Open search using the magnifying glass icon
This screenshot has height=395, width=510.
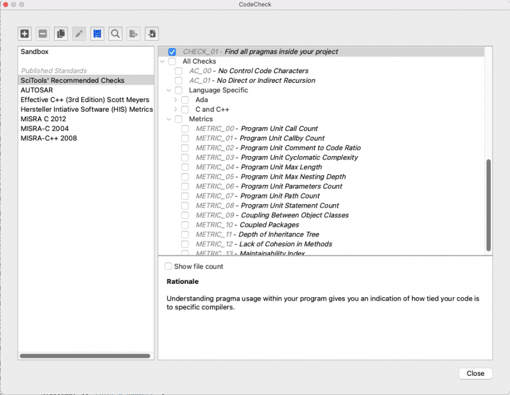pyautogui.click(x=115, y=34)
